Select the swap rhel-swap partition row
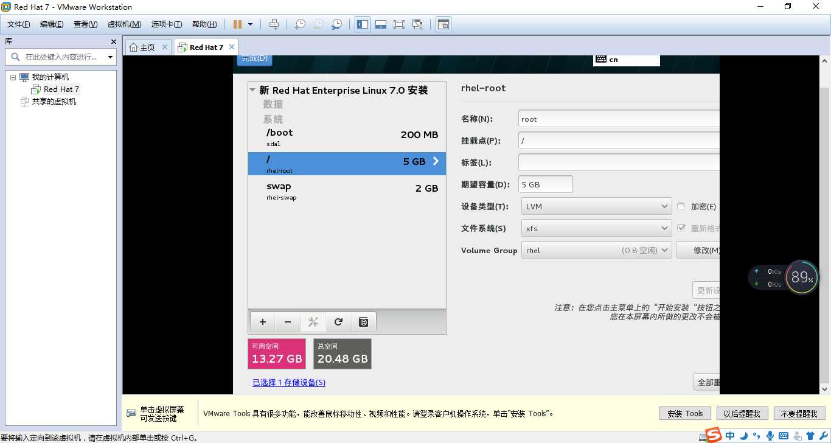This screenshot has width=831, height=443. coord(347,190)
